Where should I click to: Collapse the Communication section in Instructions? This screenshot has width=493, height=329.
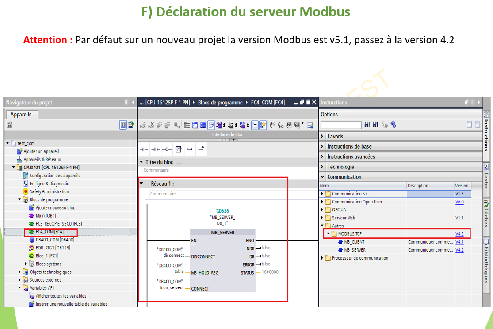322,176
